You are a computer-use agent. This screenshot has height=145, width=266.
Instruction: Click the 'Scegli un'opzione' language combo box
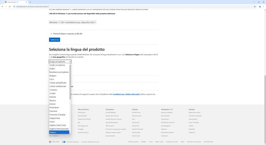click(60, 61)
